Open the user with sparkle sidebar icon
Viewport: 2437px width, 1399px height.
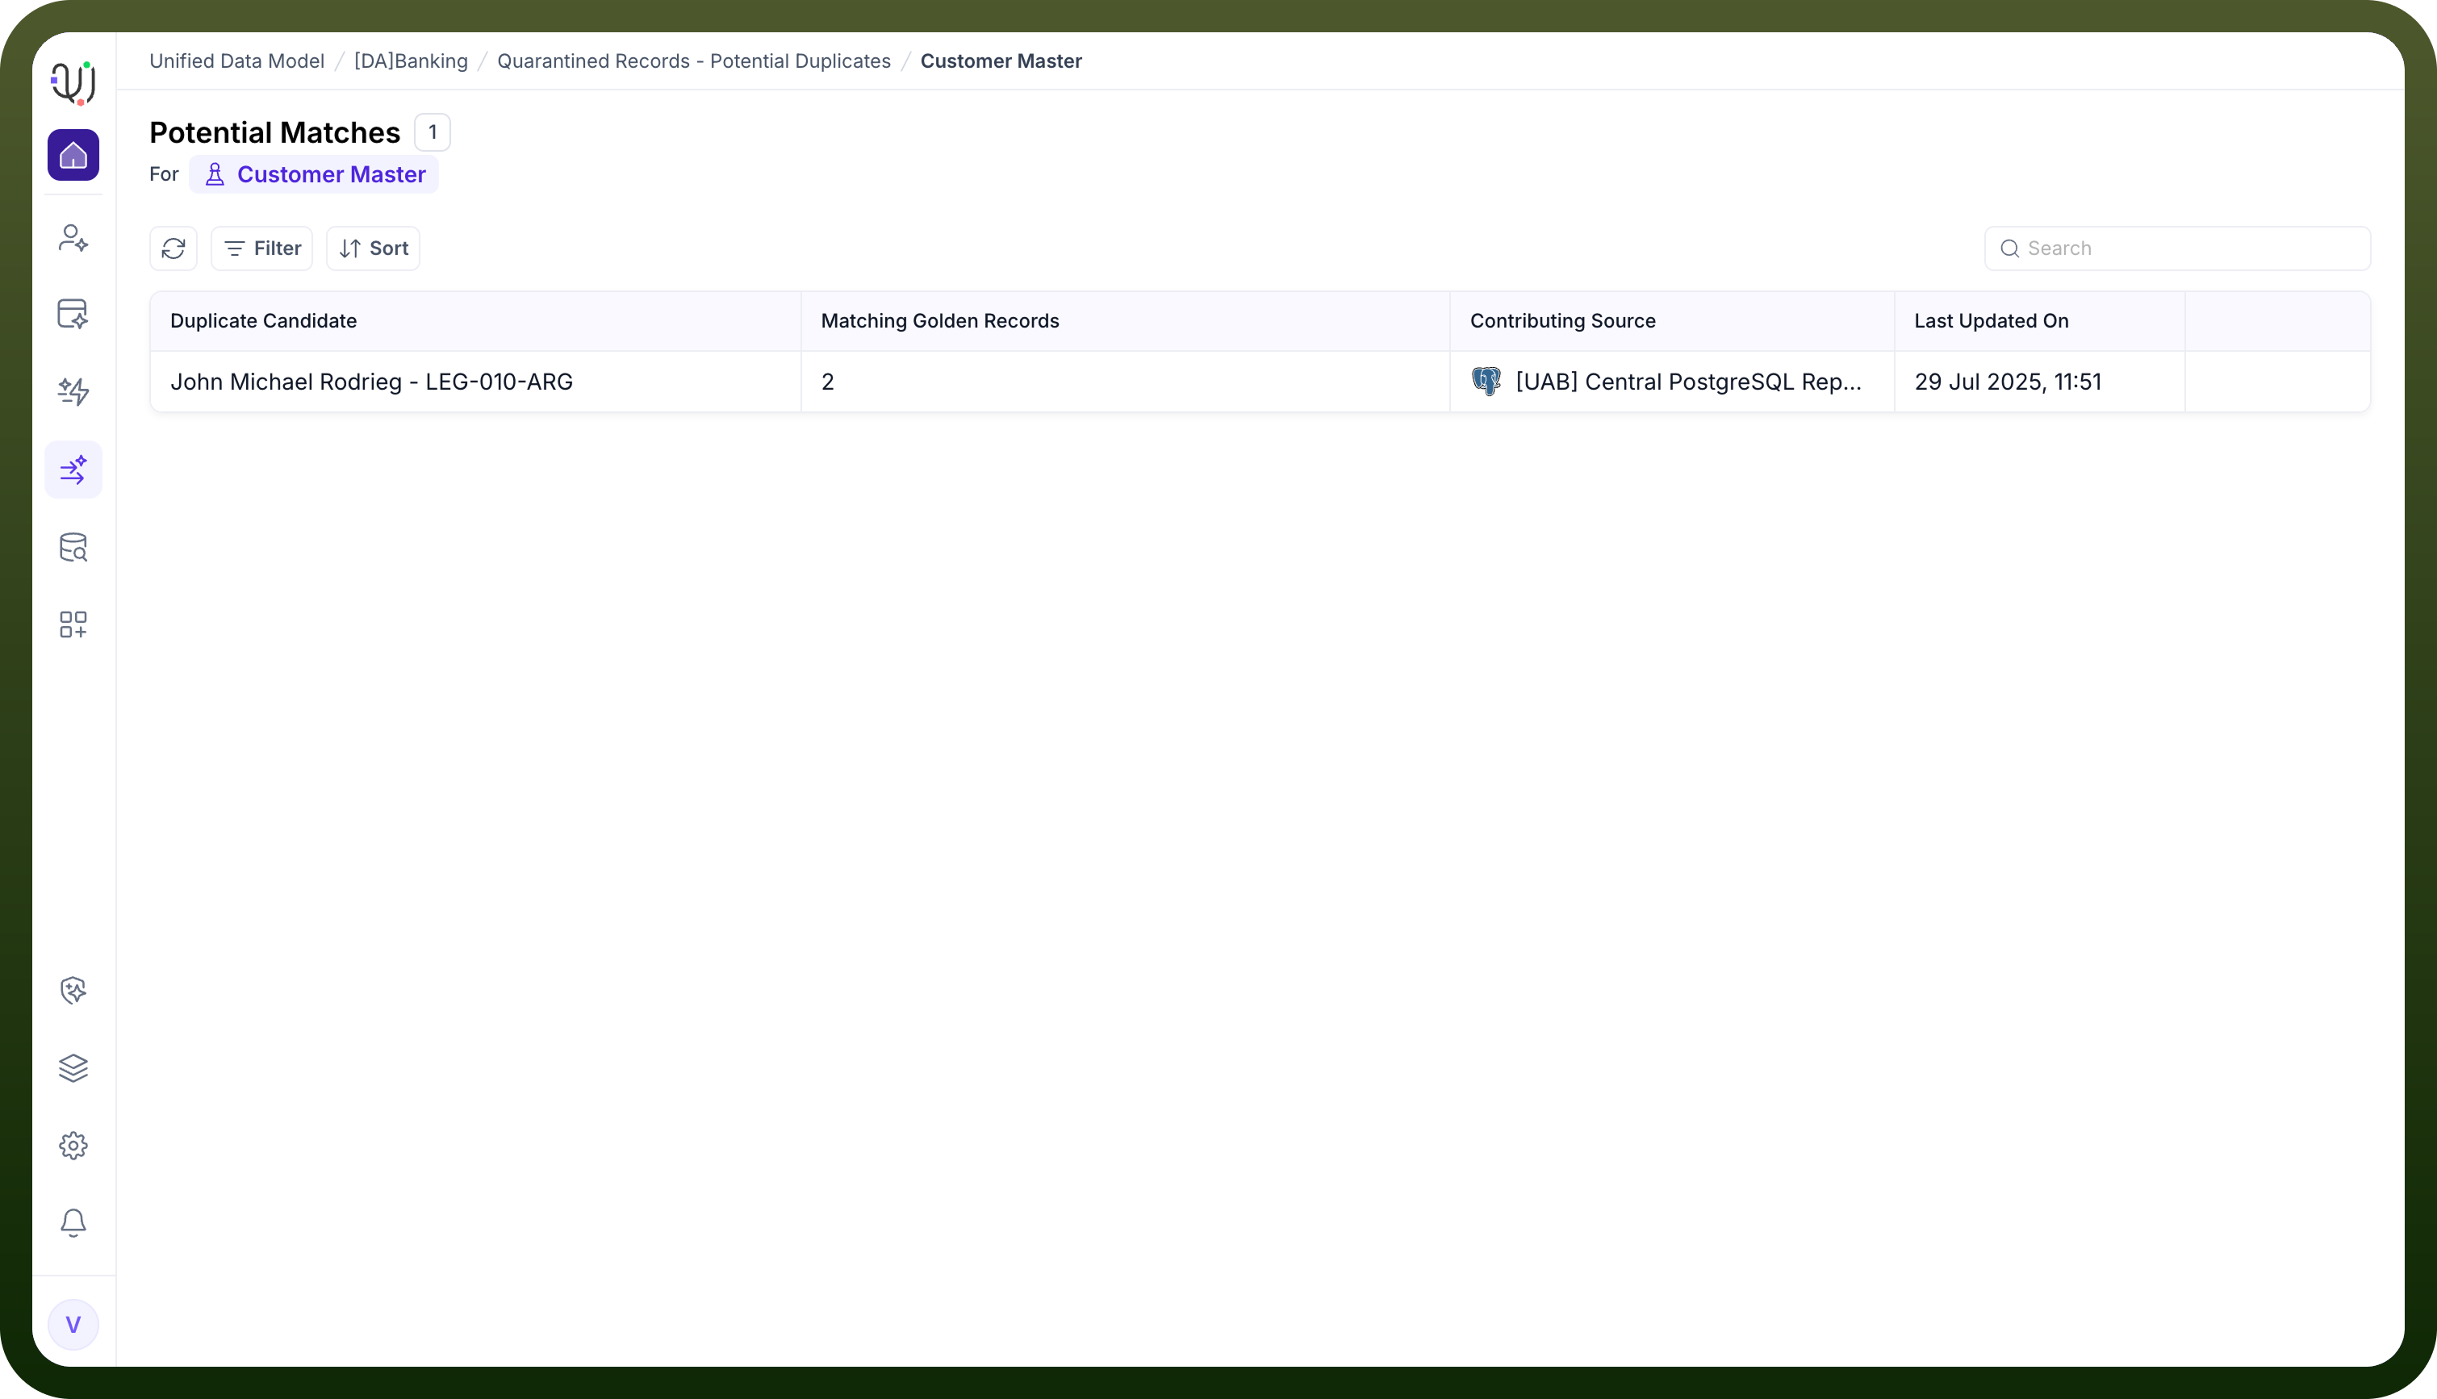(x=73, y=237)
